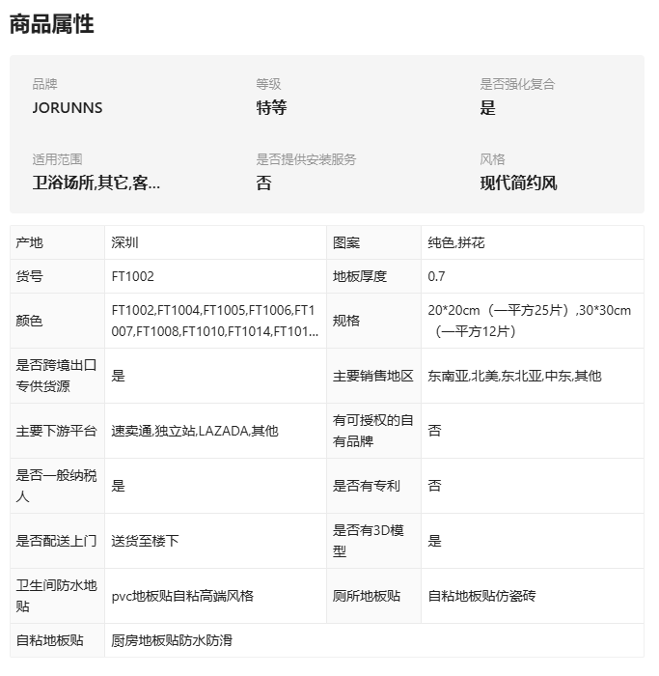659x676 pixels.
Task: Select the 产地 value 深圳
Action: pos(124,242)
